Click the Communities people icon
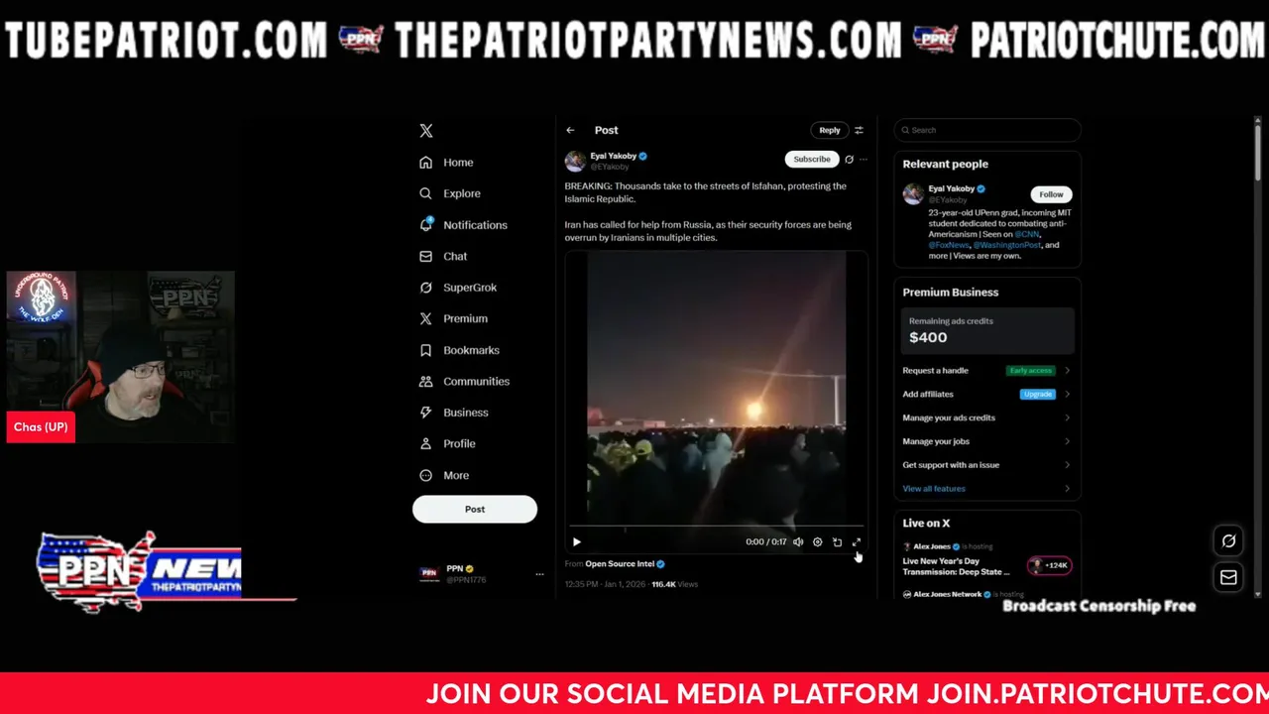The image size is (1269, 714). [x=425, y=381]
